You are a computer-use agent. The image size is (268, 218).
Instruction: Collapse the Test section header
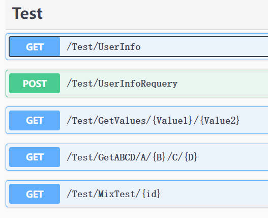pos(27,13)
